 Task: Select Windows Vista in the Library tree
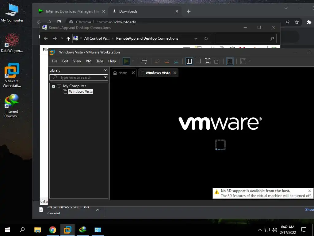click(x=81, y=92)
